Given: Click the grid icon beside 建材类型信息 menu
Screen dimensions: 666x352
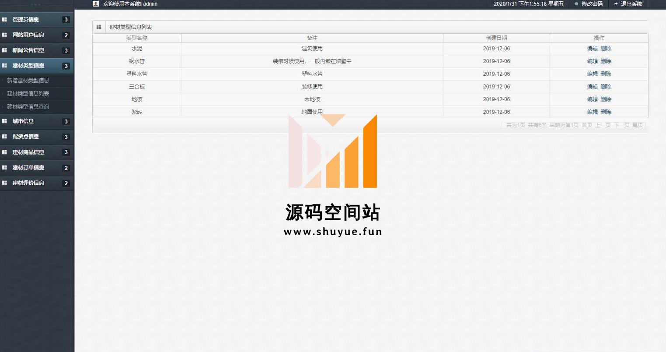Looking at the screenshot, I should tap(5, 66).
